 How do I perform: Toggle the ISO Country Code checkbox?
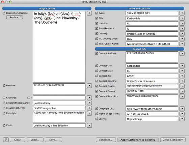(97, 39)
